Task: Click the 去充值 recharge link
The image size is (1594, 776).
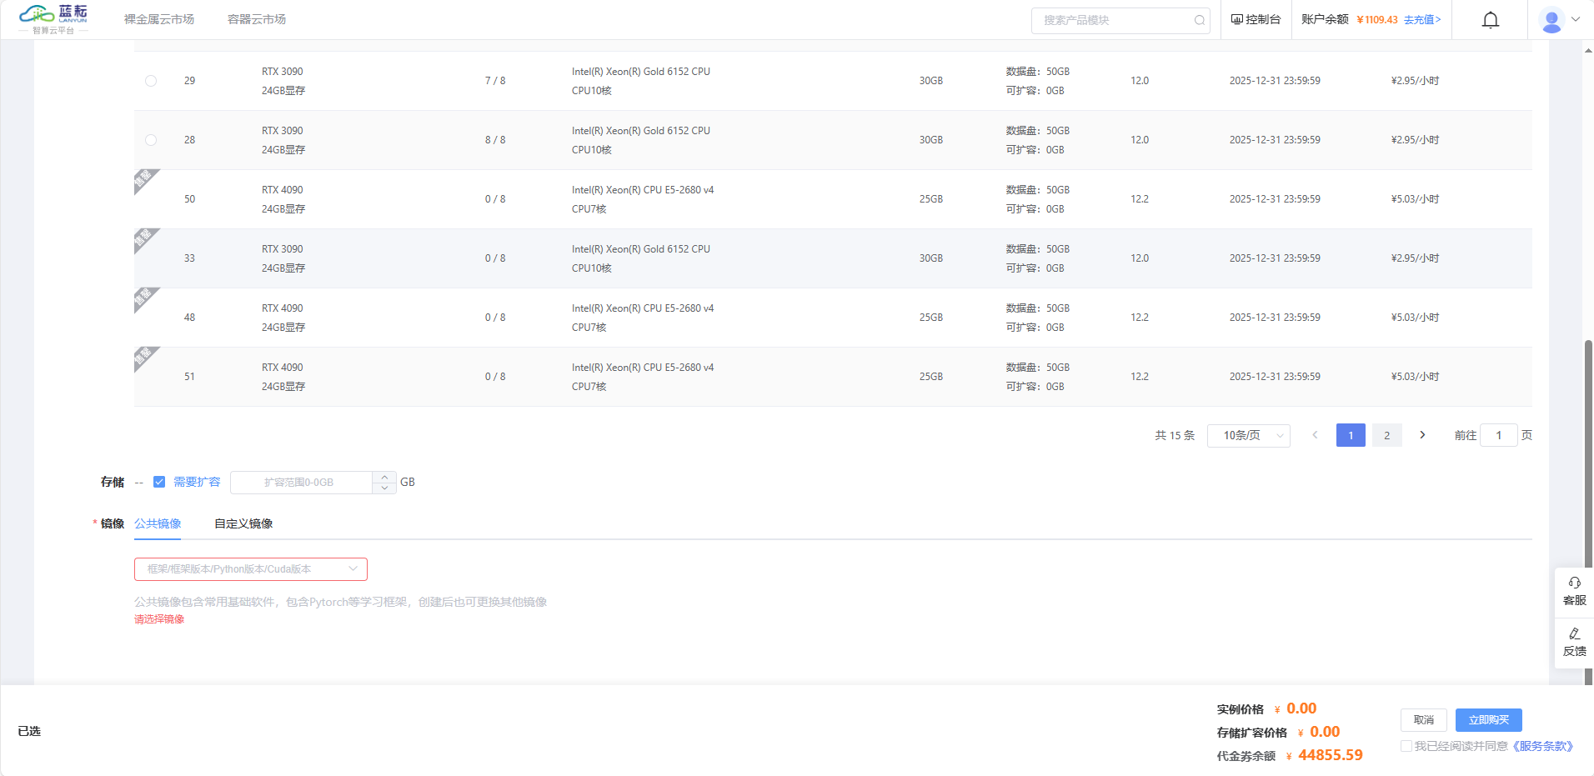Action: [1422, 19]
